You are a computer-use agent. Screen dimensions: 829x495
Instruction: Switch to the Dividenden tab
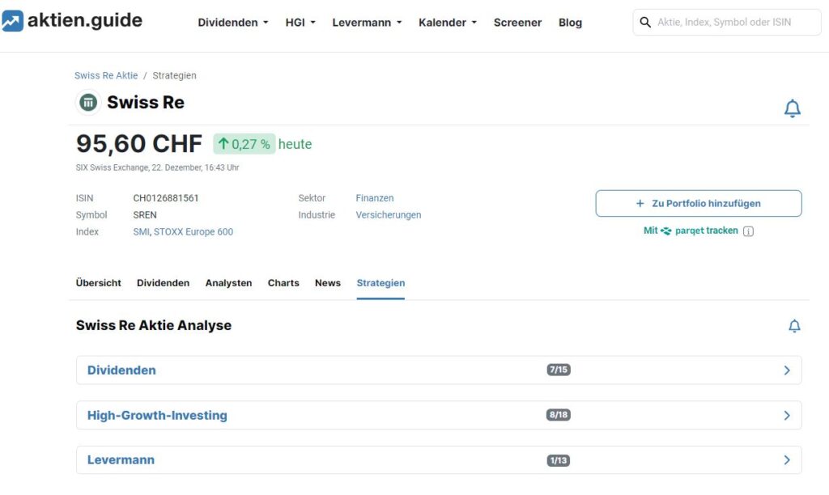coord(163,282)
